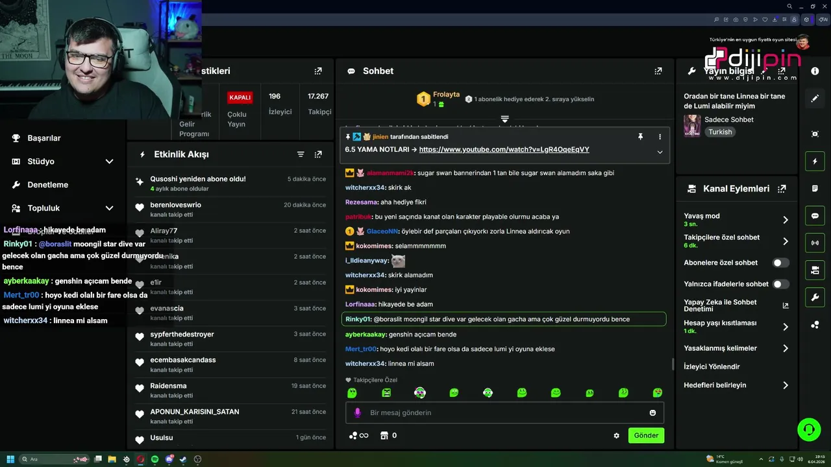
Task: Pop out the Etkinlik Akışı panel
Action: [x=318, y=154]
